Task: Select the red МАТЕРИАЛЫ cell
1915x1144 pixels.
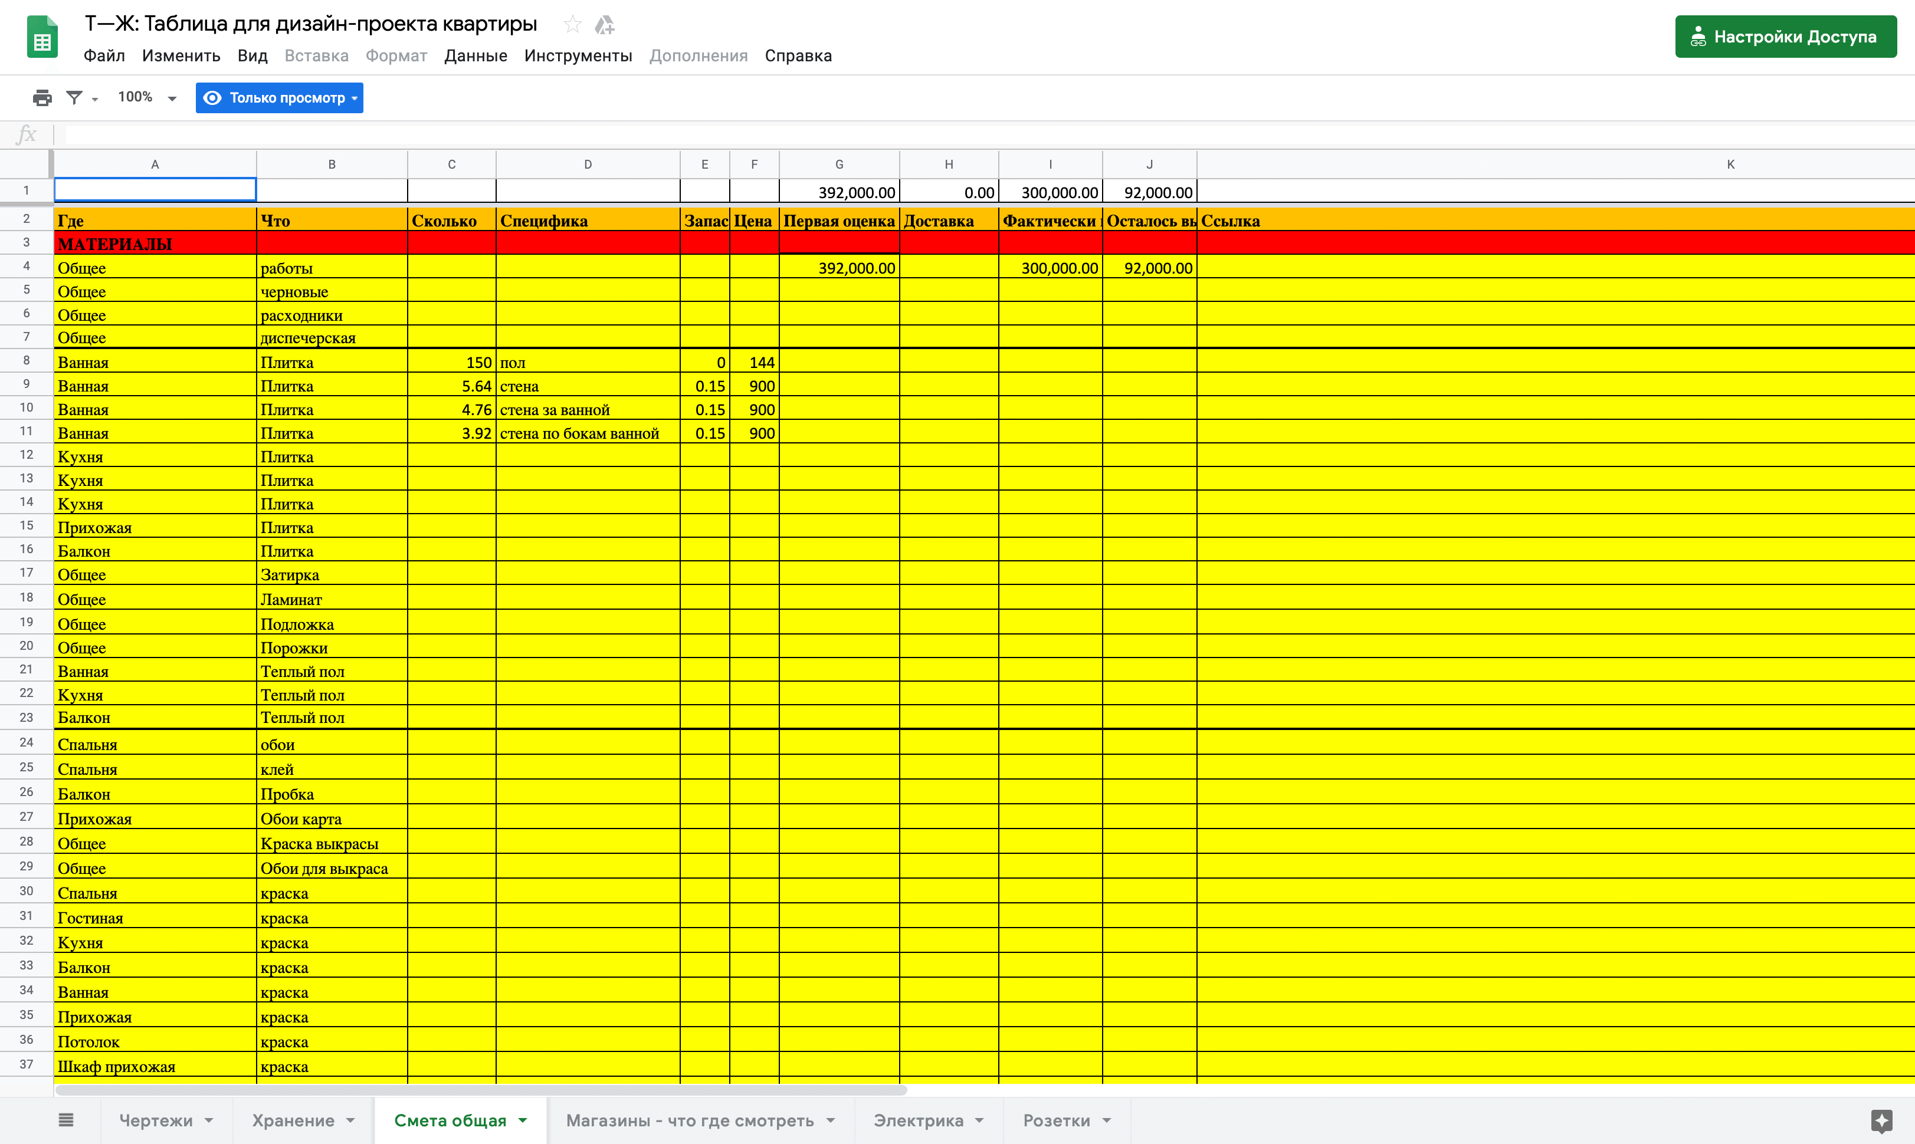Action: (155, 244)
